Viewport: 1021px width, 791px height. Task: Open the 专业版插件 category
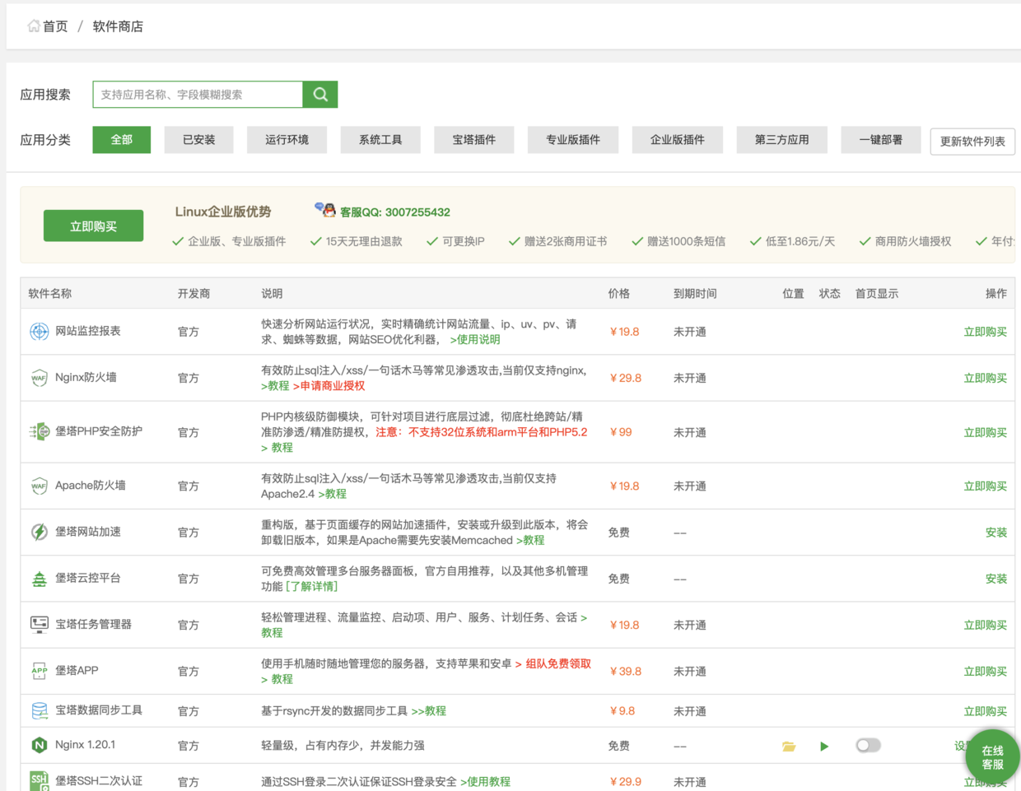(572, 140)
